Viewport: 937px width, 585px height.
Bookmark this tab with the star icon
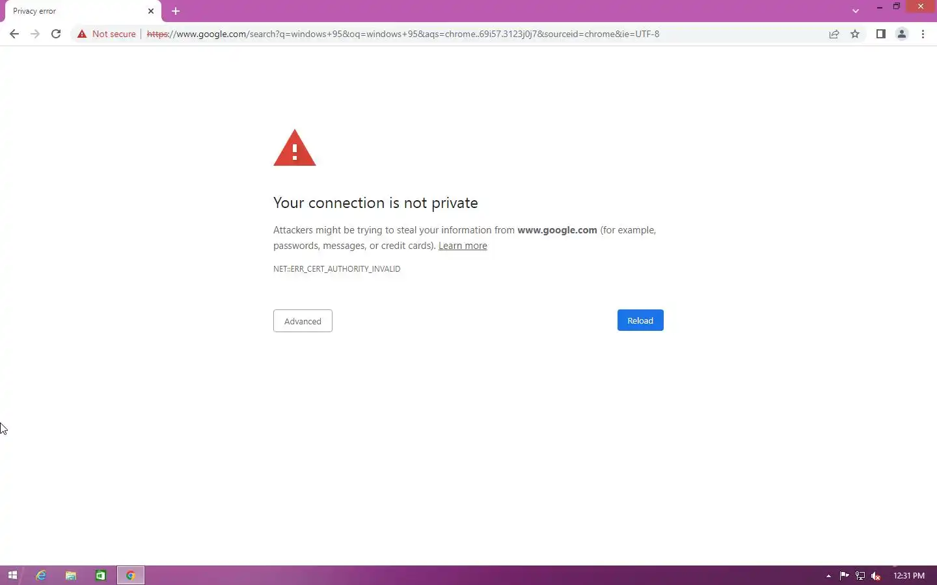tap(855, 34)
